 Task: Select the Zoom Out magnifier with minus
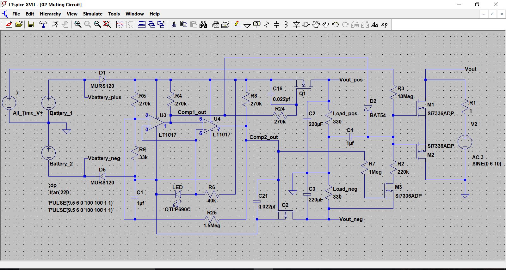click(x=97, y=24)
